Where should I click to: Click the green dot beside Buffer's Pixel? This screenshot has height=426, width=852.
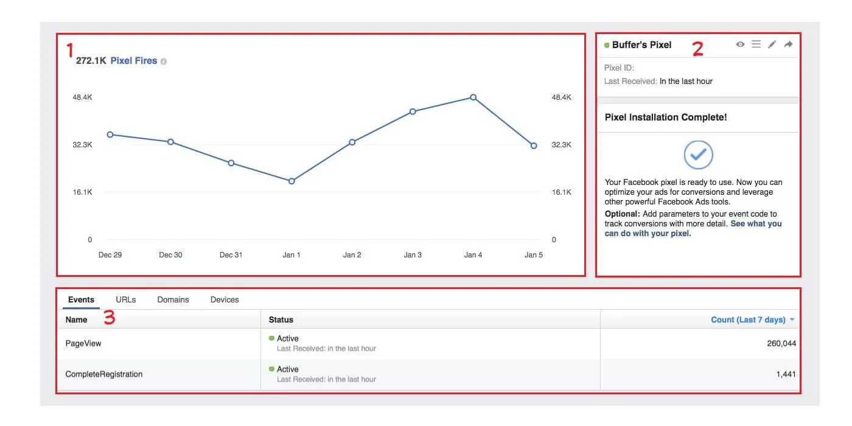tap(606, 44)
